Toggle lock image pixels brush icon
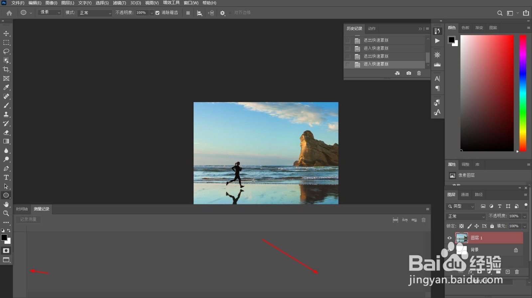This screenshot has height=298, width=532. [469, 226]
